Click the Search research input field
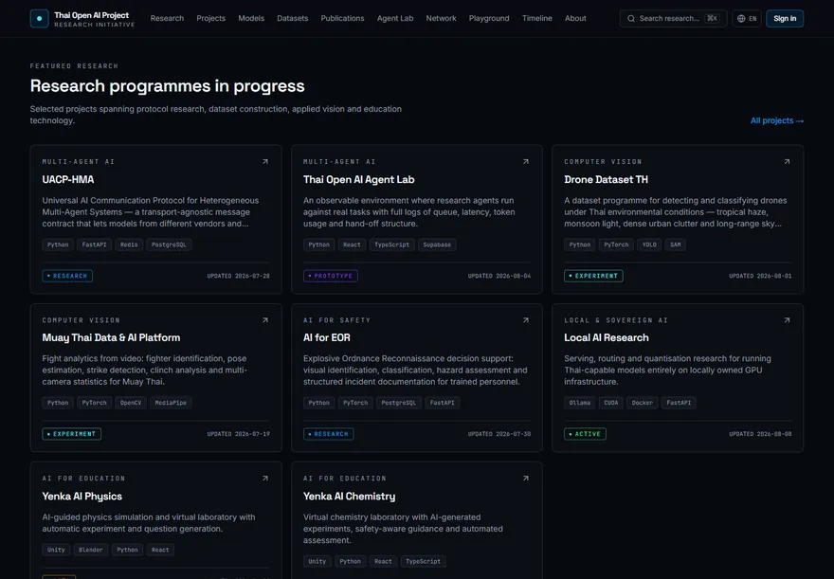The height and width of the screenshot is (579, 834). [x=673, y=19]
